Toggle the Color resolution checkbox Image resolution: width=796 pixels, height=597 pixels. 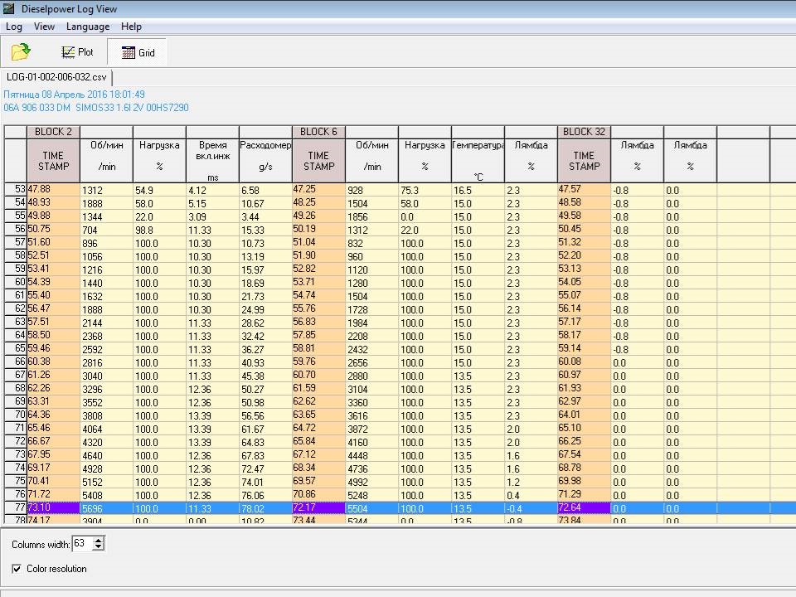pos(17,569)
